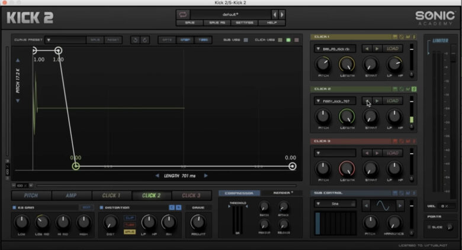Go to next preset with right arrow
Viewport: 462px width, 250px height.
282,14
